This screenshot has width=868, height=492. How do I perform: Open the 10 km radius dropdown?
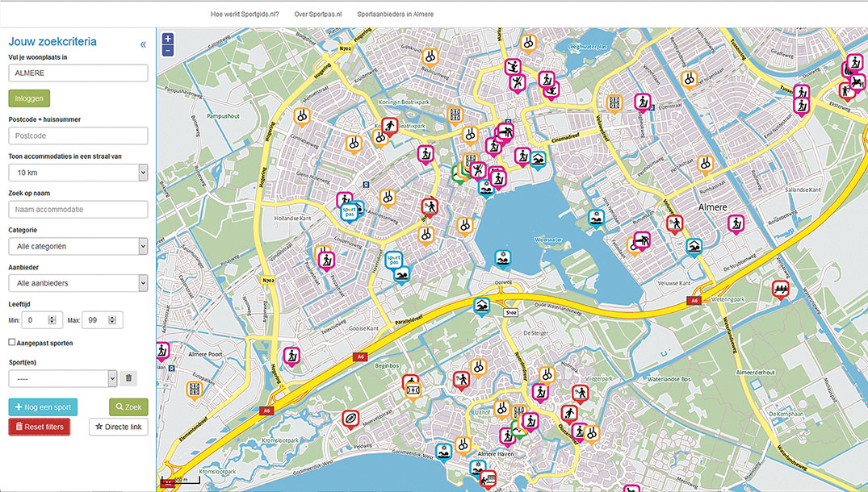pyautogui.click(x=78, y=173)
